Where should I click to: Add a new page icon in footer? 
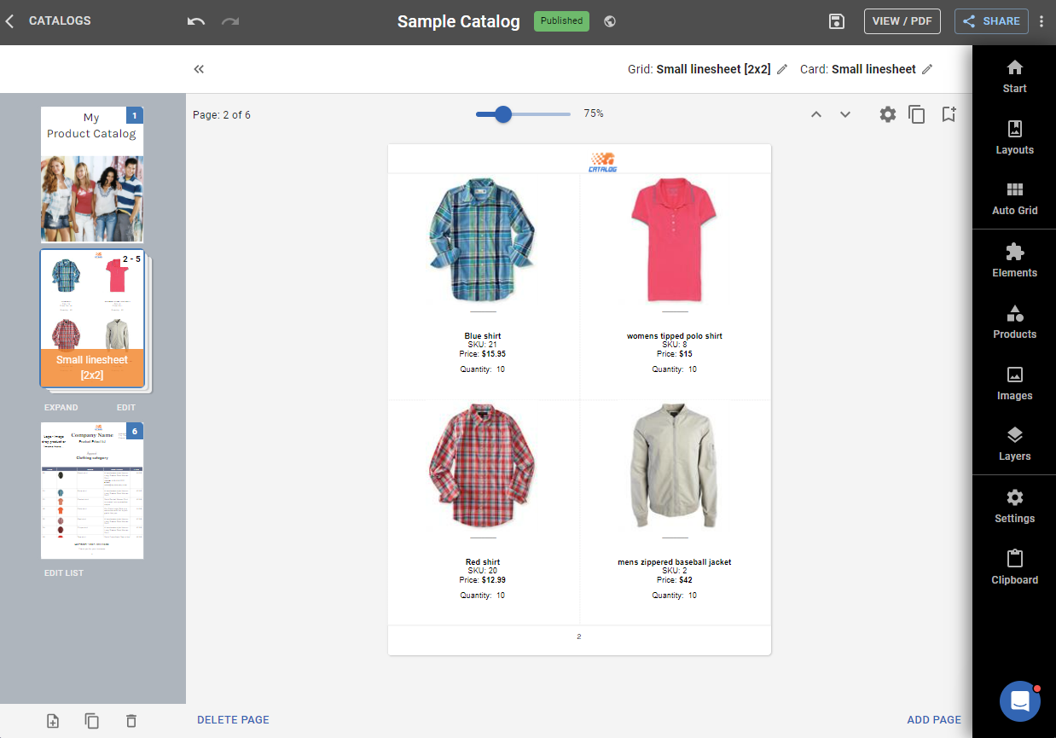click(x=53, y=721)
